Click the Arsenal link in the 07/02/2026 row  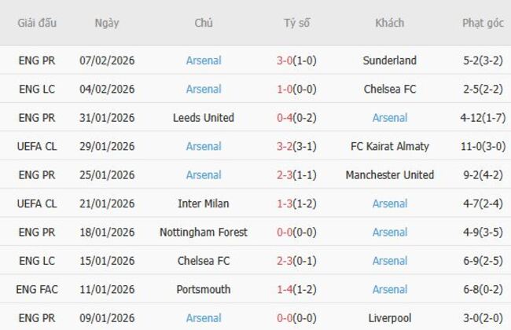coord(204,60)
